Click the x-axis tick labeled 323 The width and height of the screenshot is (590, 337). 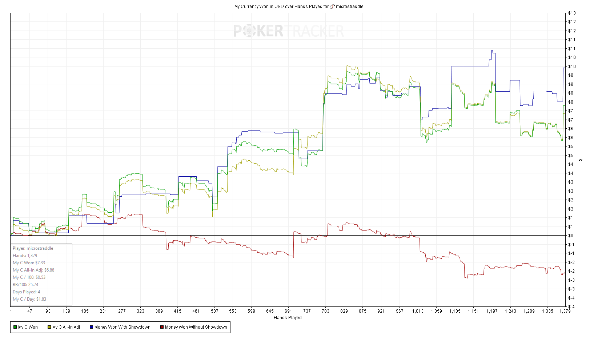[140, 311]
